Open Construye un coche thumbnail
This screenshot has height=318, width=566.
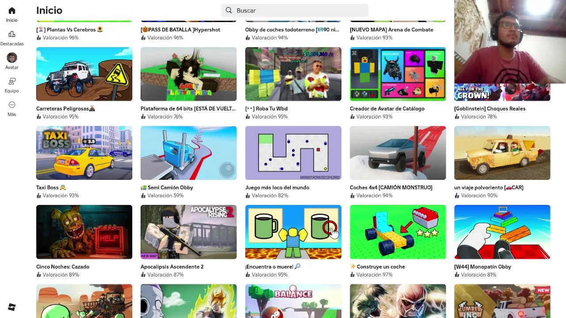(x=398, y=232)
